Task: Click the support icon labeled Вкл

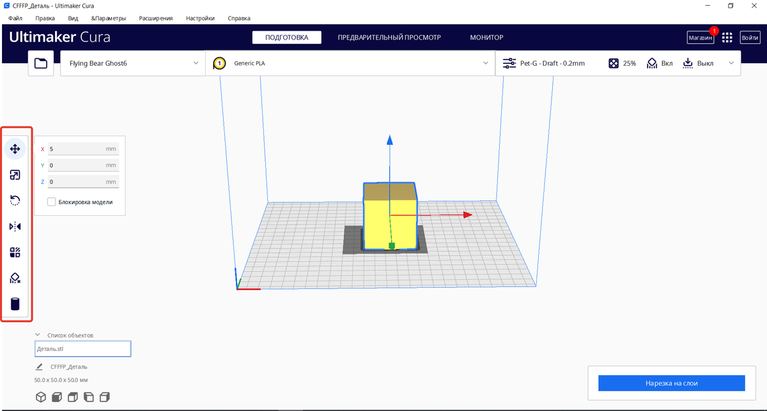Action: click(652, 63)
